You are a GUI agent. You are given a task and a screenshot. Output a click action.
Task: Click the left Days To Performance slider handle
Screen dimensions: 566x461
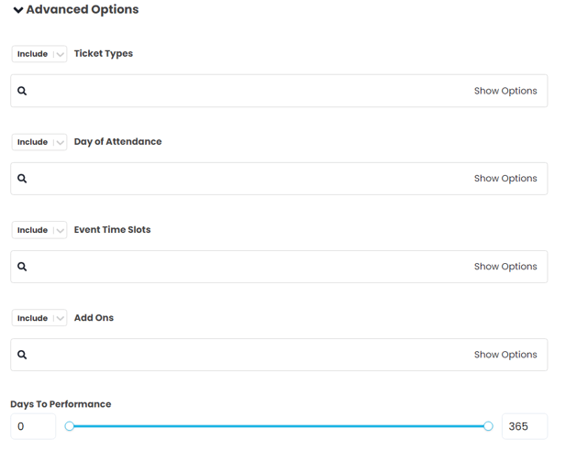tap(70, 426)
